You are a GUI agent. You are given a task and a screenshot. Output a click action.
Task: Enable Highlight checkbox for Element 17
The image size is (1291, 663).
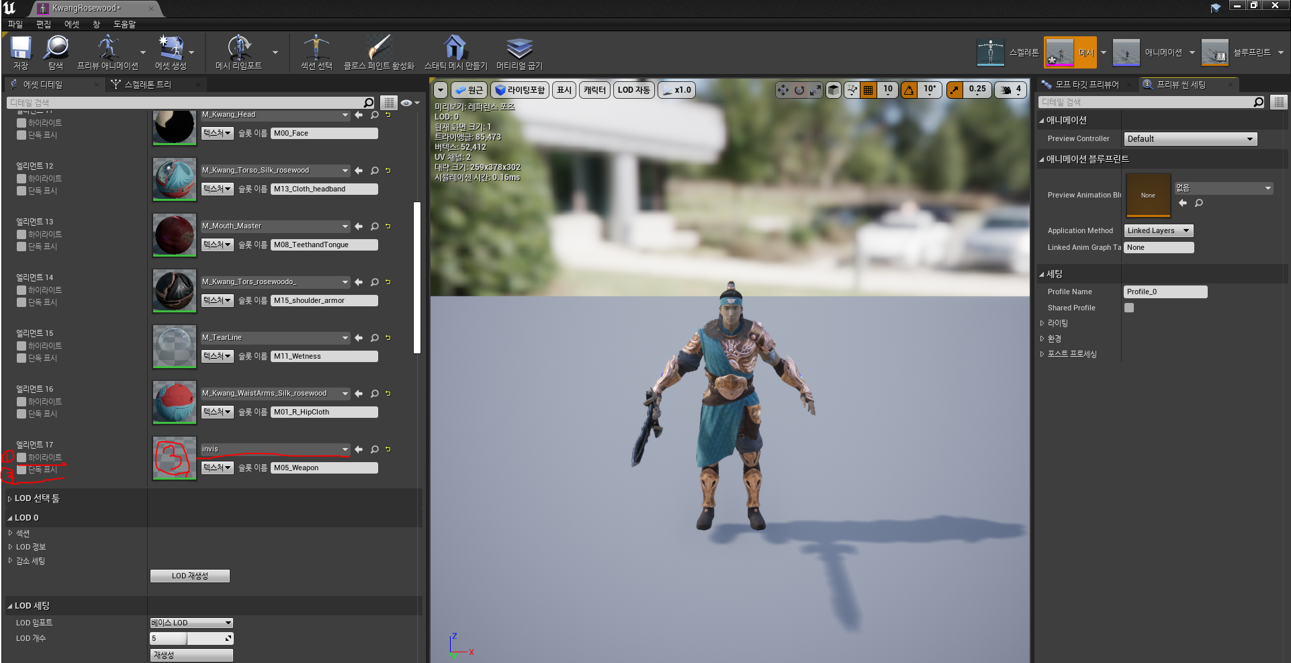click(21, 457)
